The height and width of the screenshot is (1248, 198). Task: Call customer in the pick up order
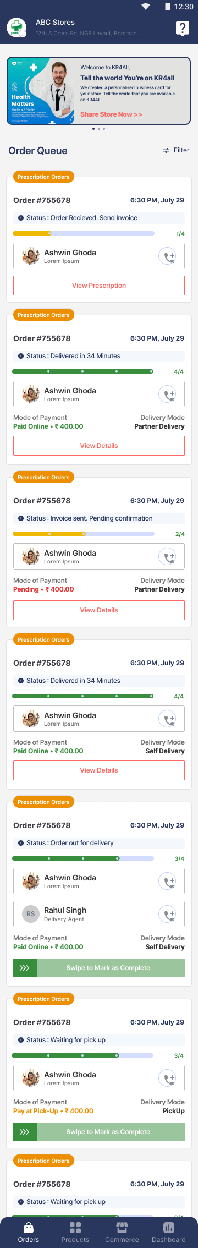(x=167, y=1079)
